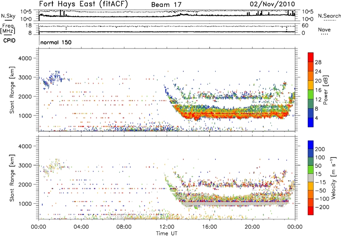Click the blue top segment of Velocity colorbar
Viewport: 341px width, 236px height.
coord(311,145)
